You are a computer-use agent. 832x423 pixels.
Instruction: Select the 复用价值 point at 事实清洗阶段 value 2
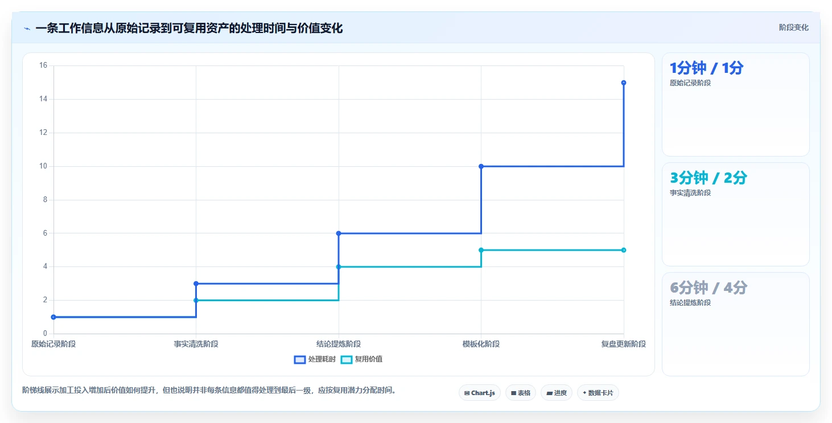[196, 300]
